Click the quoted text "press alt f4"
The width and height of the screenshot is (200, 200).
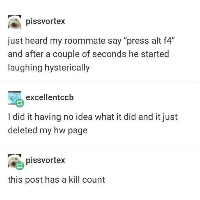[150, 41]
